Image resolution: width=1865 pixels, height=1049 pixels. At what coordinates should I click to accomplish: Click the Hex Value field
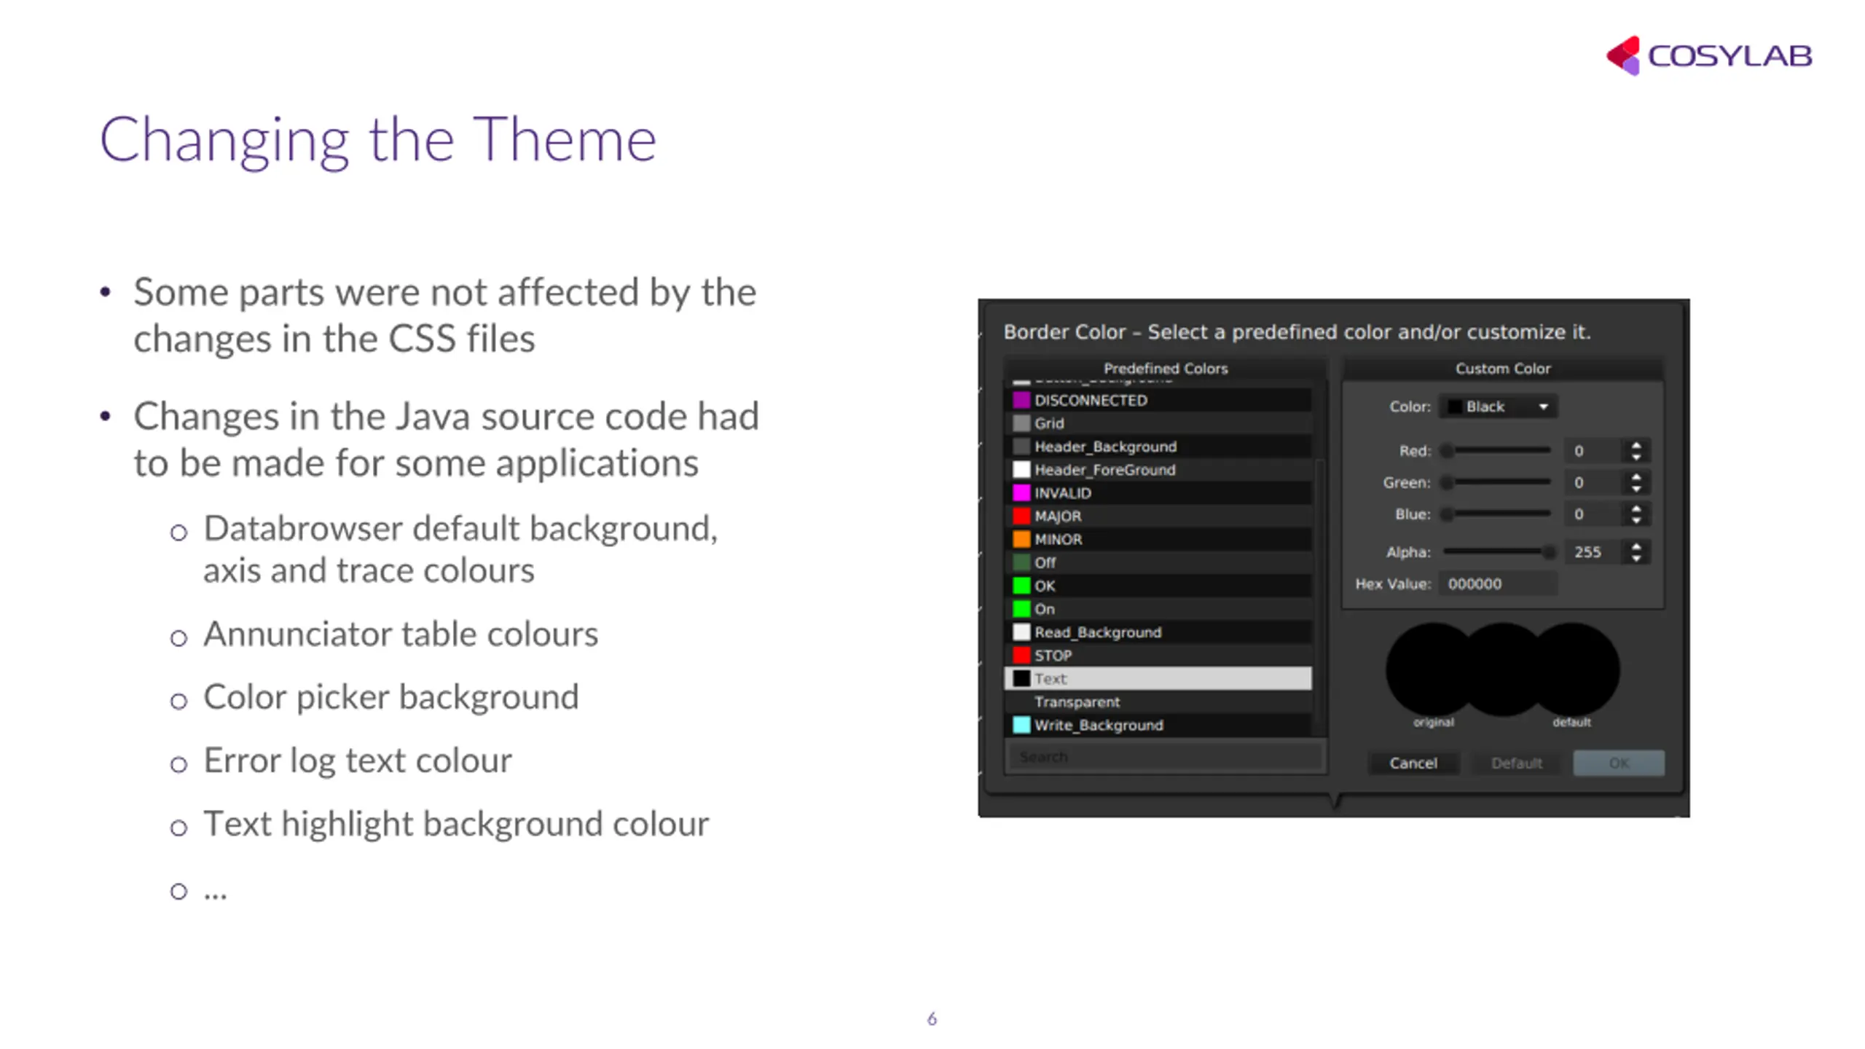tap(1499, 584)
